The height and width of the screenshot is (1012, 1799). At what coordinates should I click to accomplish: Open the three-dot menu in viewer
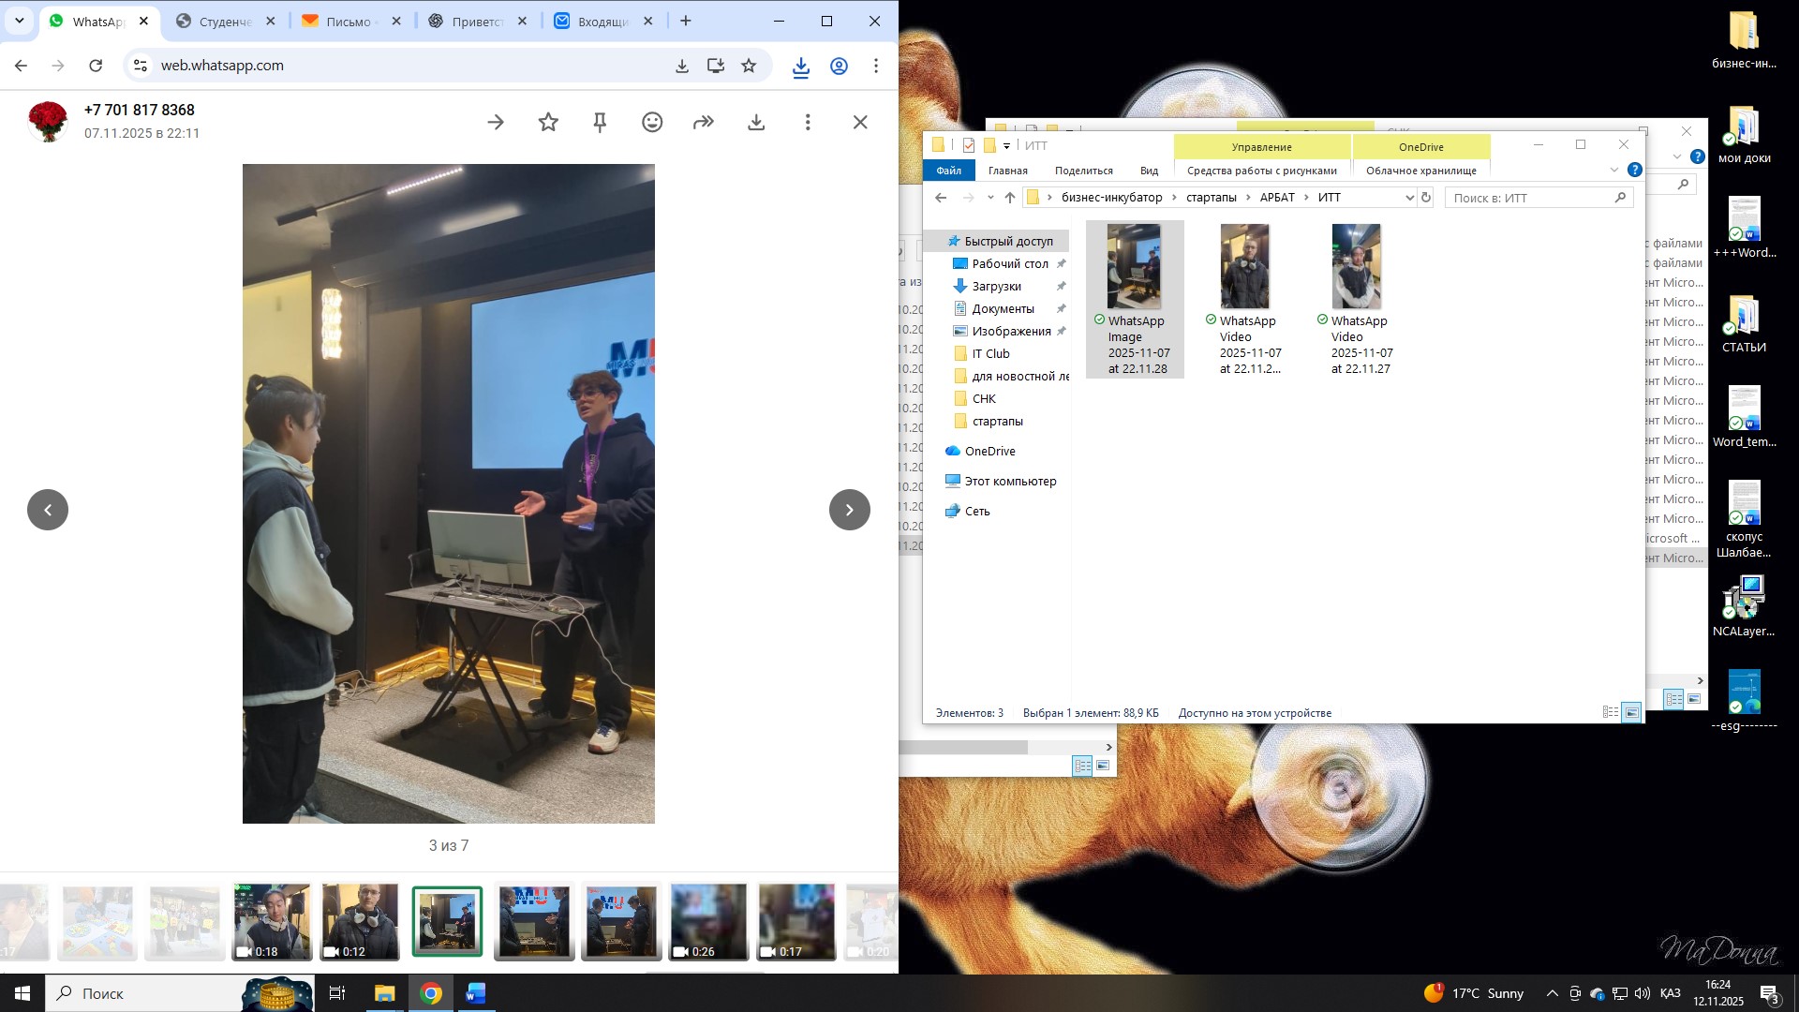[x=808, y=123]
